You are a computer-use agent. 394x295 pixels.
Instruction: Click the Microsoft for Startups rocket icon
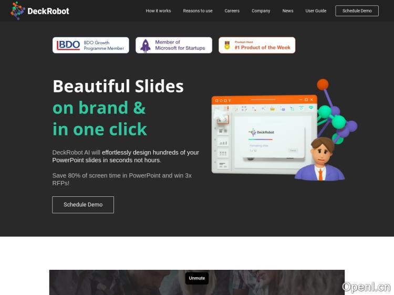click(x=146, y=46)
